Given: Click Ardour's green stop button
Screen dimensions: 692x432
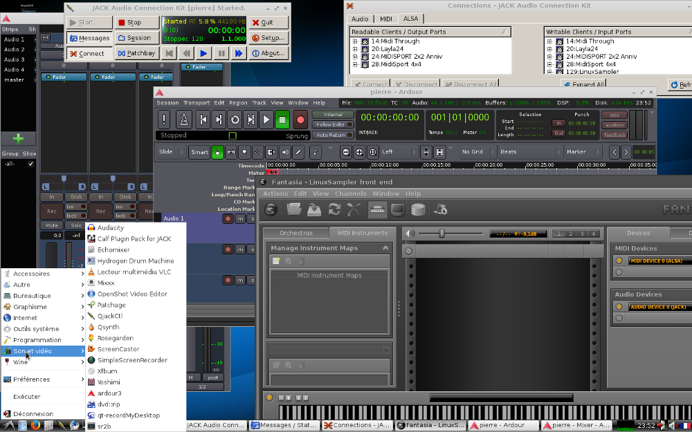Looking at the screenshot, I should 282,120.
